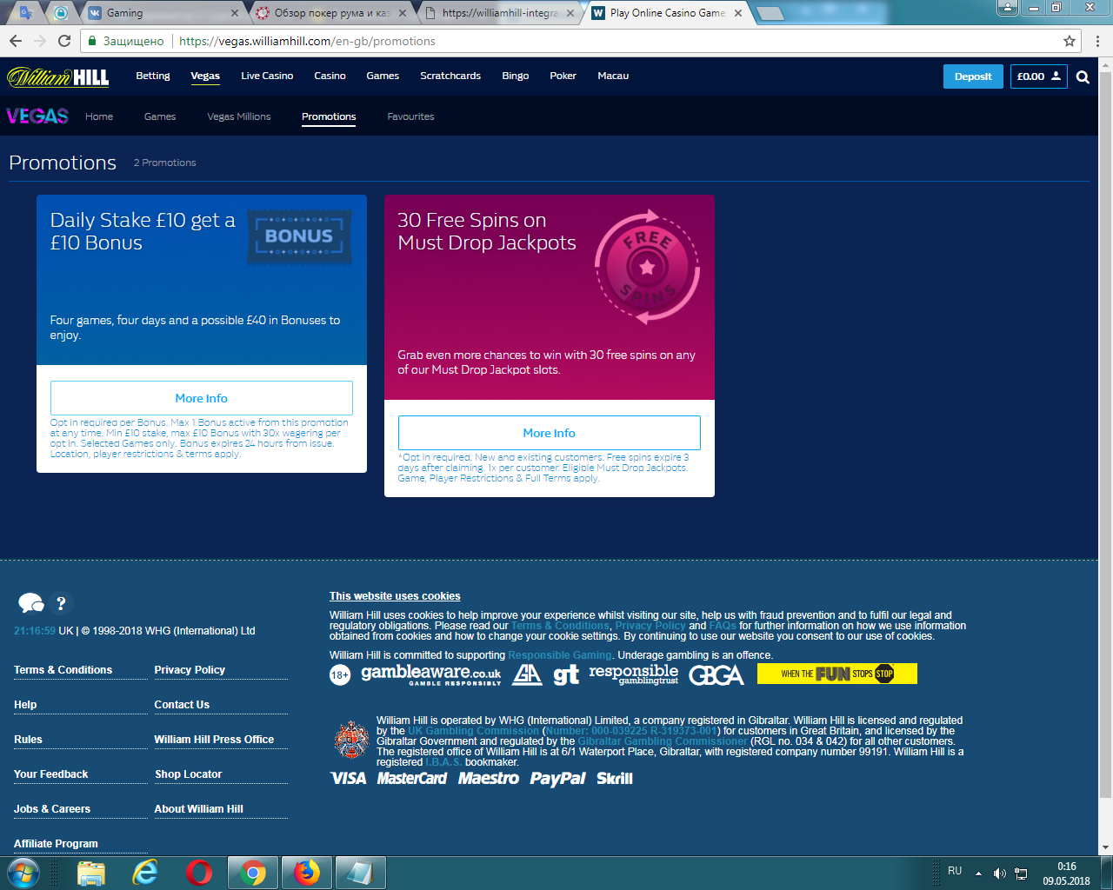This screenshot has width=1113, height=890.
Task: Go back with browser back arrow
Action: tap(16, 41)
